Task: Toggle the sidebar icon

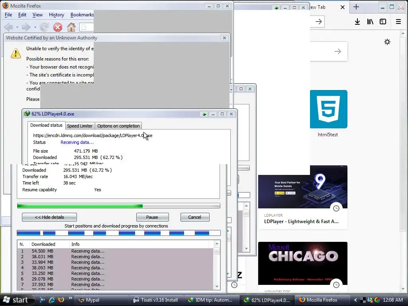Action: coord(383,22)
